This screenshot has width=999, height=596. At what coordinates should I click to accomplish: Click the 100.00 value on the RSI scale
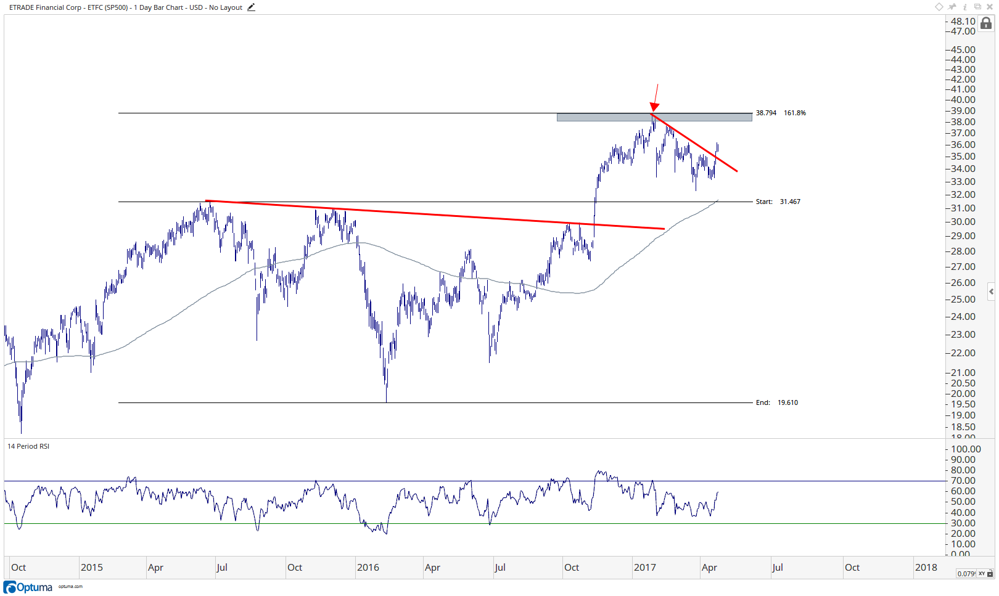click(966, 449)
